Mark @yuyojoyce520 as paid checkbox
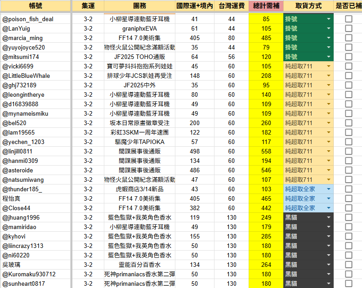Image resolution: width=362 pixels, height=288 pixels. tap(349, 47)
